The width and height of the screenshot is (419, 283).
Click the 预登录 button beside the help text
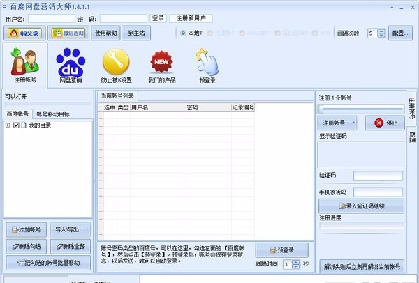(x=282, y=250)
